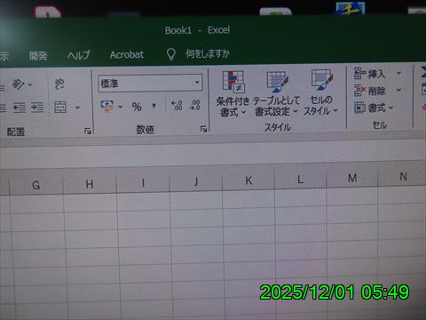Apply accounting currency format

coord(107,106)
